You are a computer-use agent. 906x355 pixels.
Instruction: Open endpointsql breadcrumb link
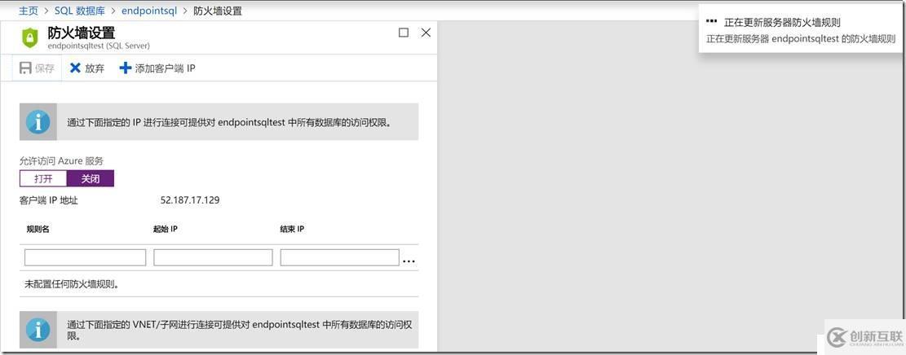149,11
